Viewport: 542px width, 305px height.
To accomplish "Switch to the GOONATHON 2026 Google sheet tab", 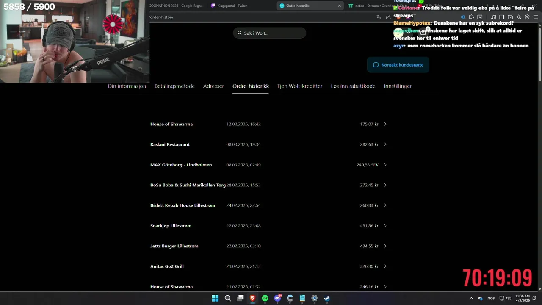I will coord(177,6).
